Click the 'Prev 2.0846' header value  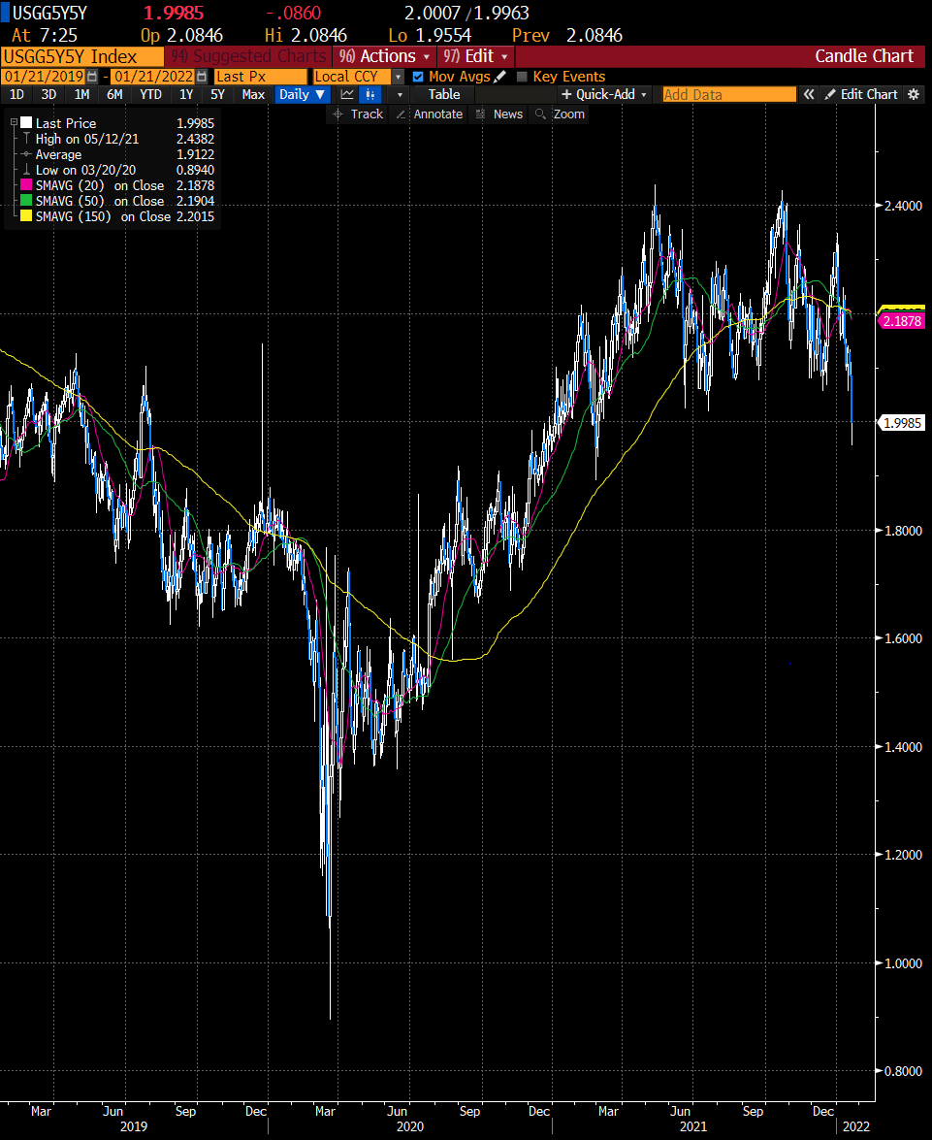567,35
